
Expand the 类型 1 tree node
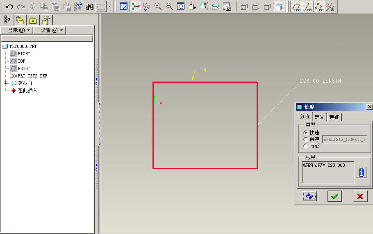tap(5, 83)
